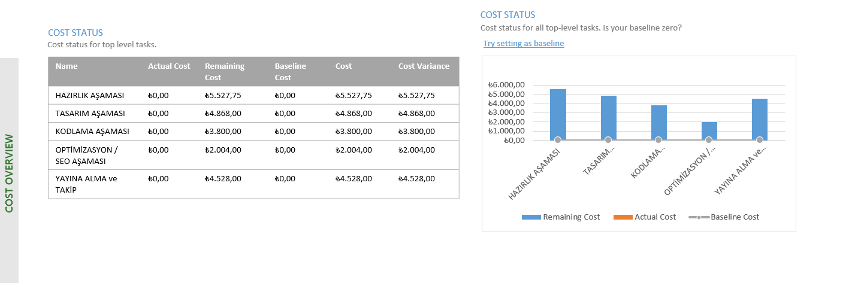858x283 pixels.
Task: Select the ₺5.527,75 Cost Variance cell
Action: point(416,95)
